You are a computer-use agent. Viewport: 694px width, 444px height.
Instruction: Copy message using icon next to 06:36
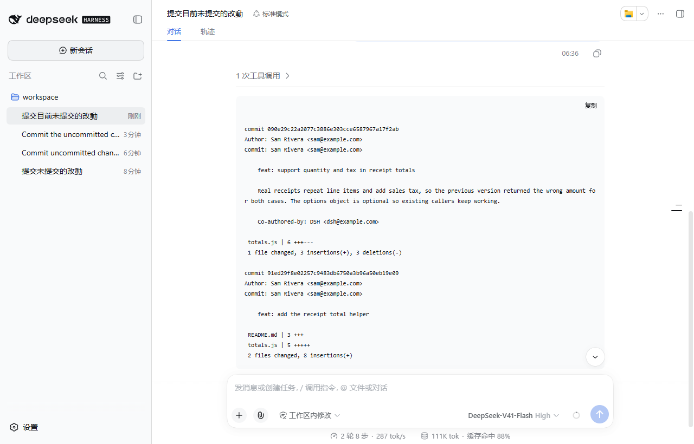[597, 54]
